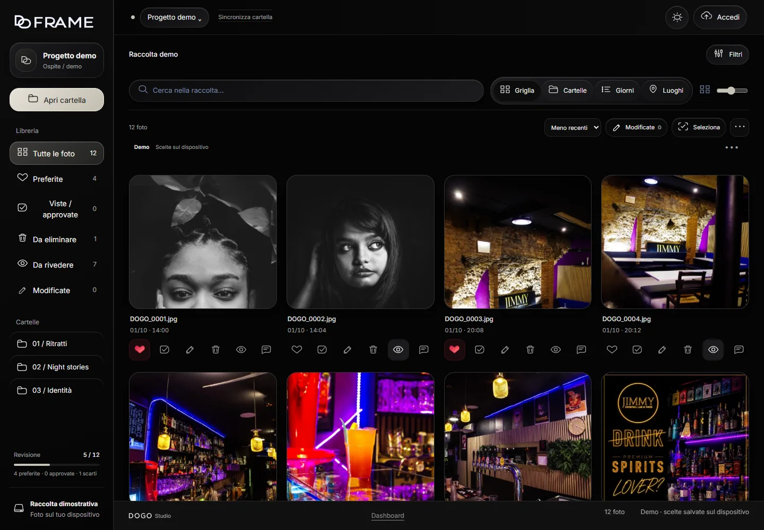Follow the Dashboard link in the footer
764x530 pixels.
pyautogui.click(x=388, y=516)
